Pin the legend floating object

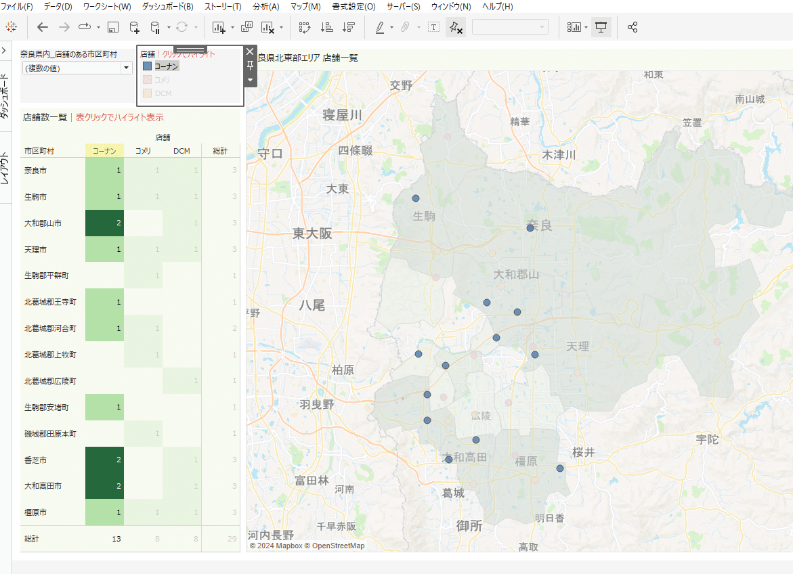(250, 65)
